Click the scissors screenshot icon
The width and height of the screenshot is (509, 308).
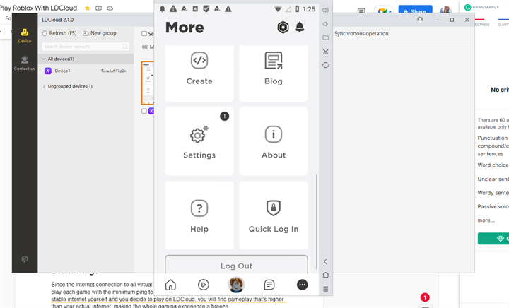coord(326,52)
